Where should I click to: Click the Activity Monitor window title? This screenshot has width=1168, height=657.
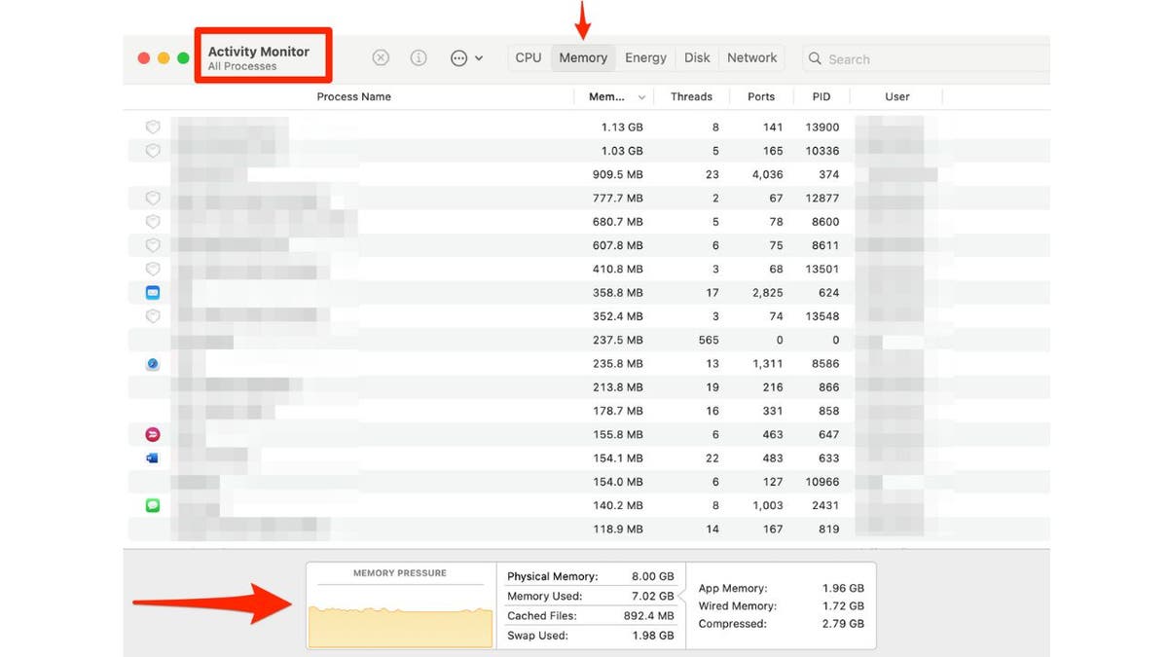(x=258, y=52)
